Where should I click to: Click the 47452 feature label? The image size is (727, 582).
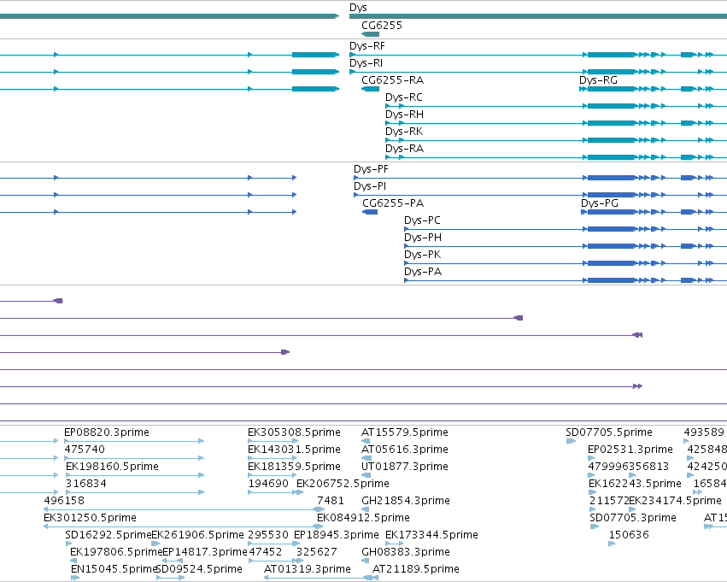[265, 553]
